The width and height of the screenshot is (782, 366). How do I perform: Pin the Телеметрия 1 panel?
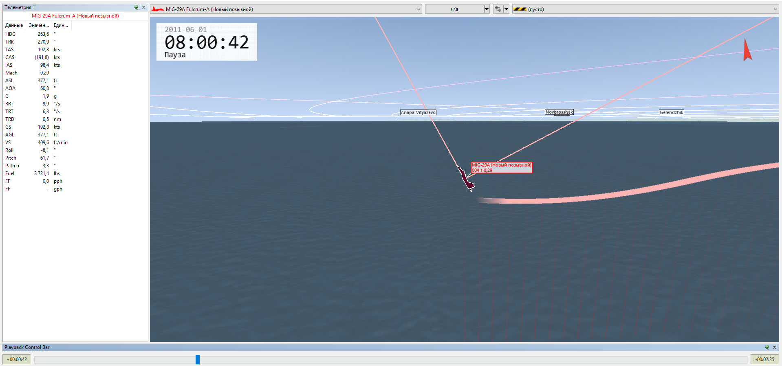tap(136, 7)
